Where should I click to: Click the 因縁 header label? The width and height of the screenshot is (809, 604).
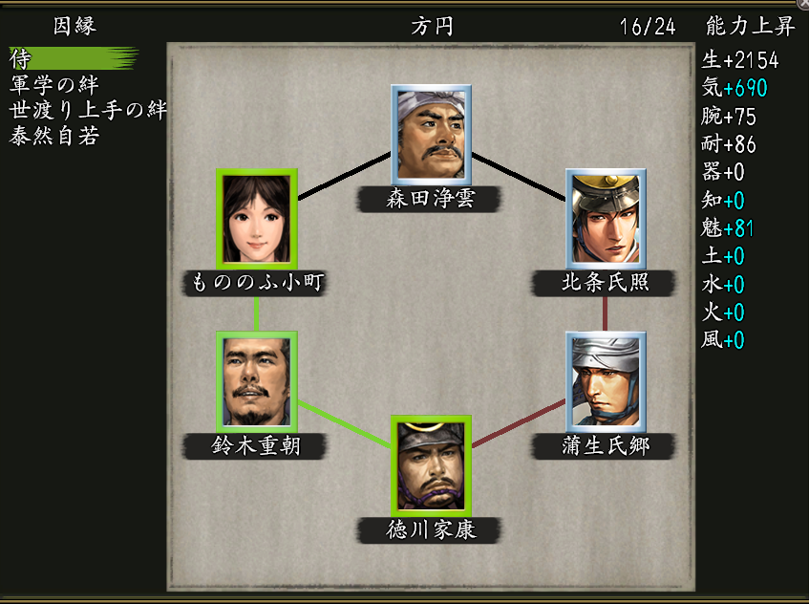(75, 26)
